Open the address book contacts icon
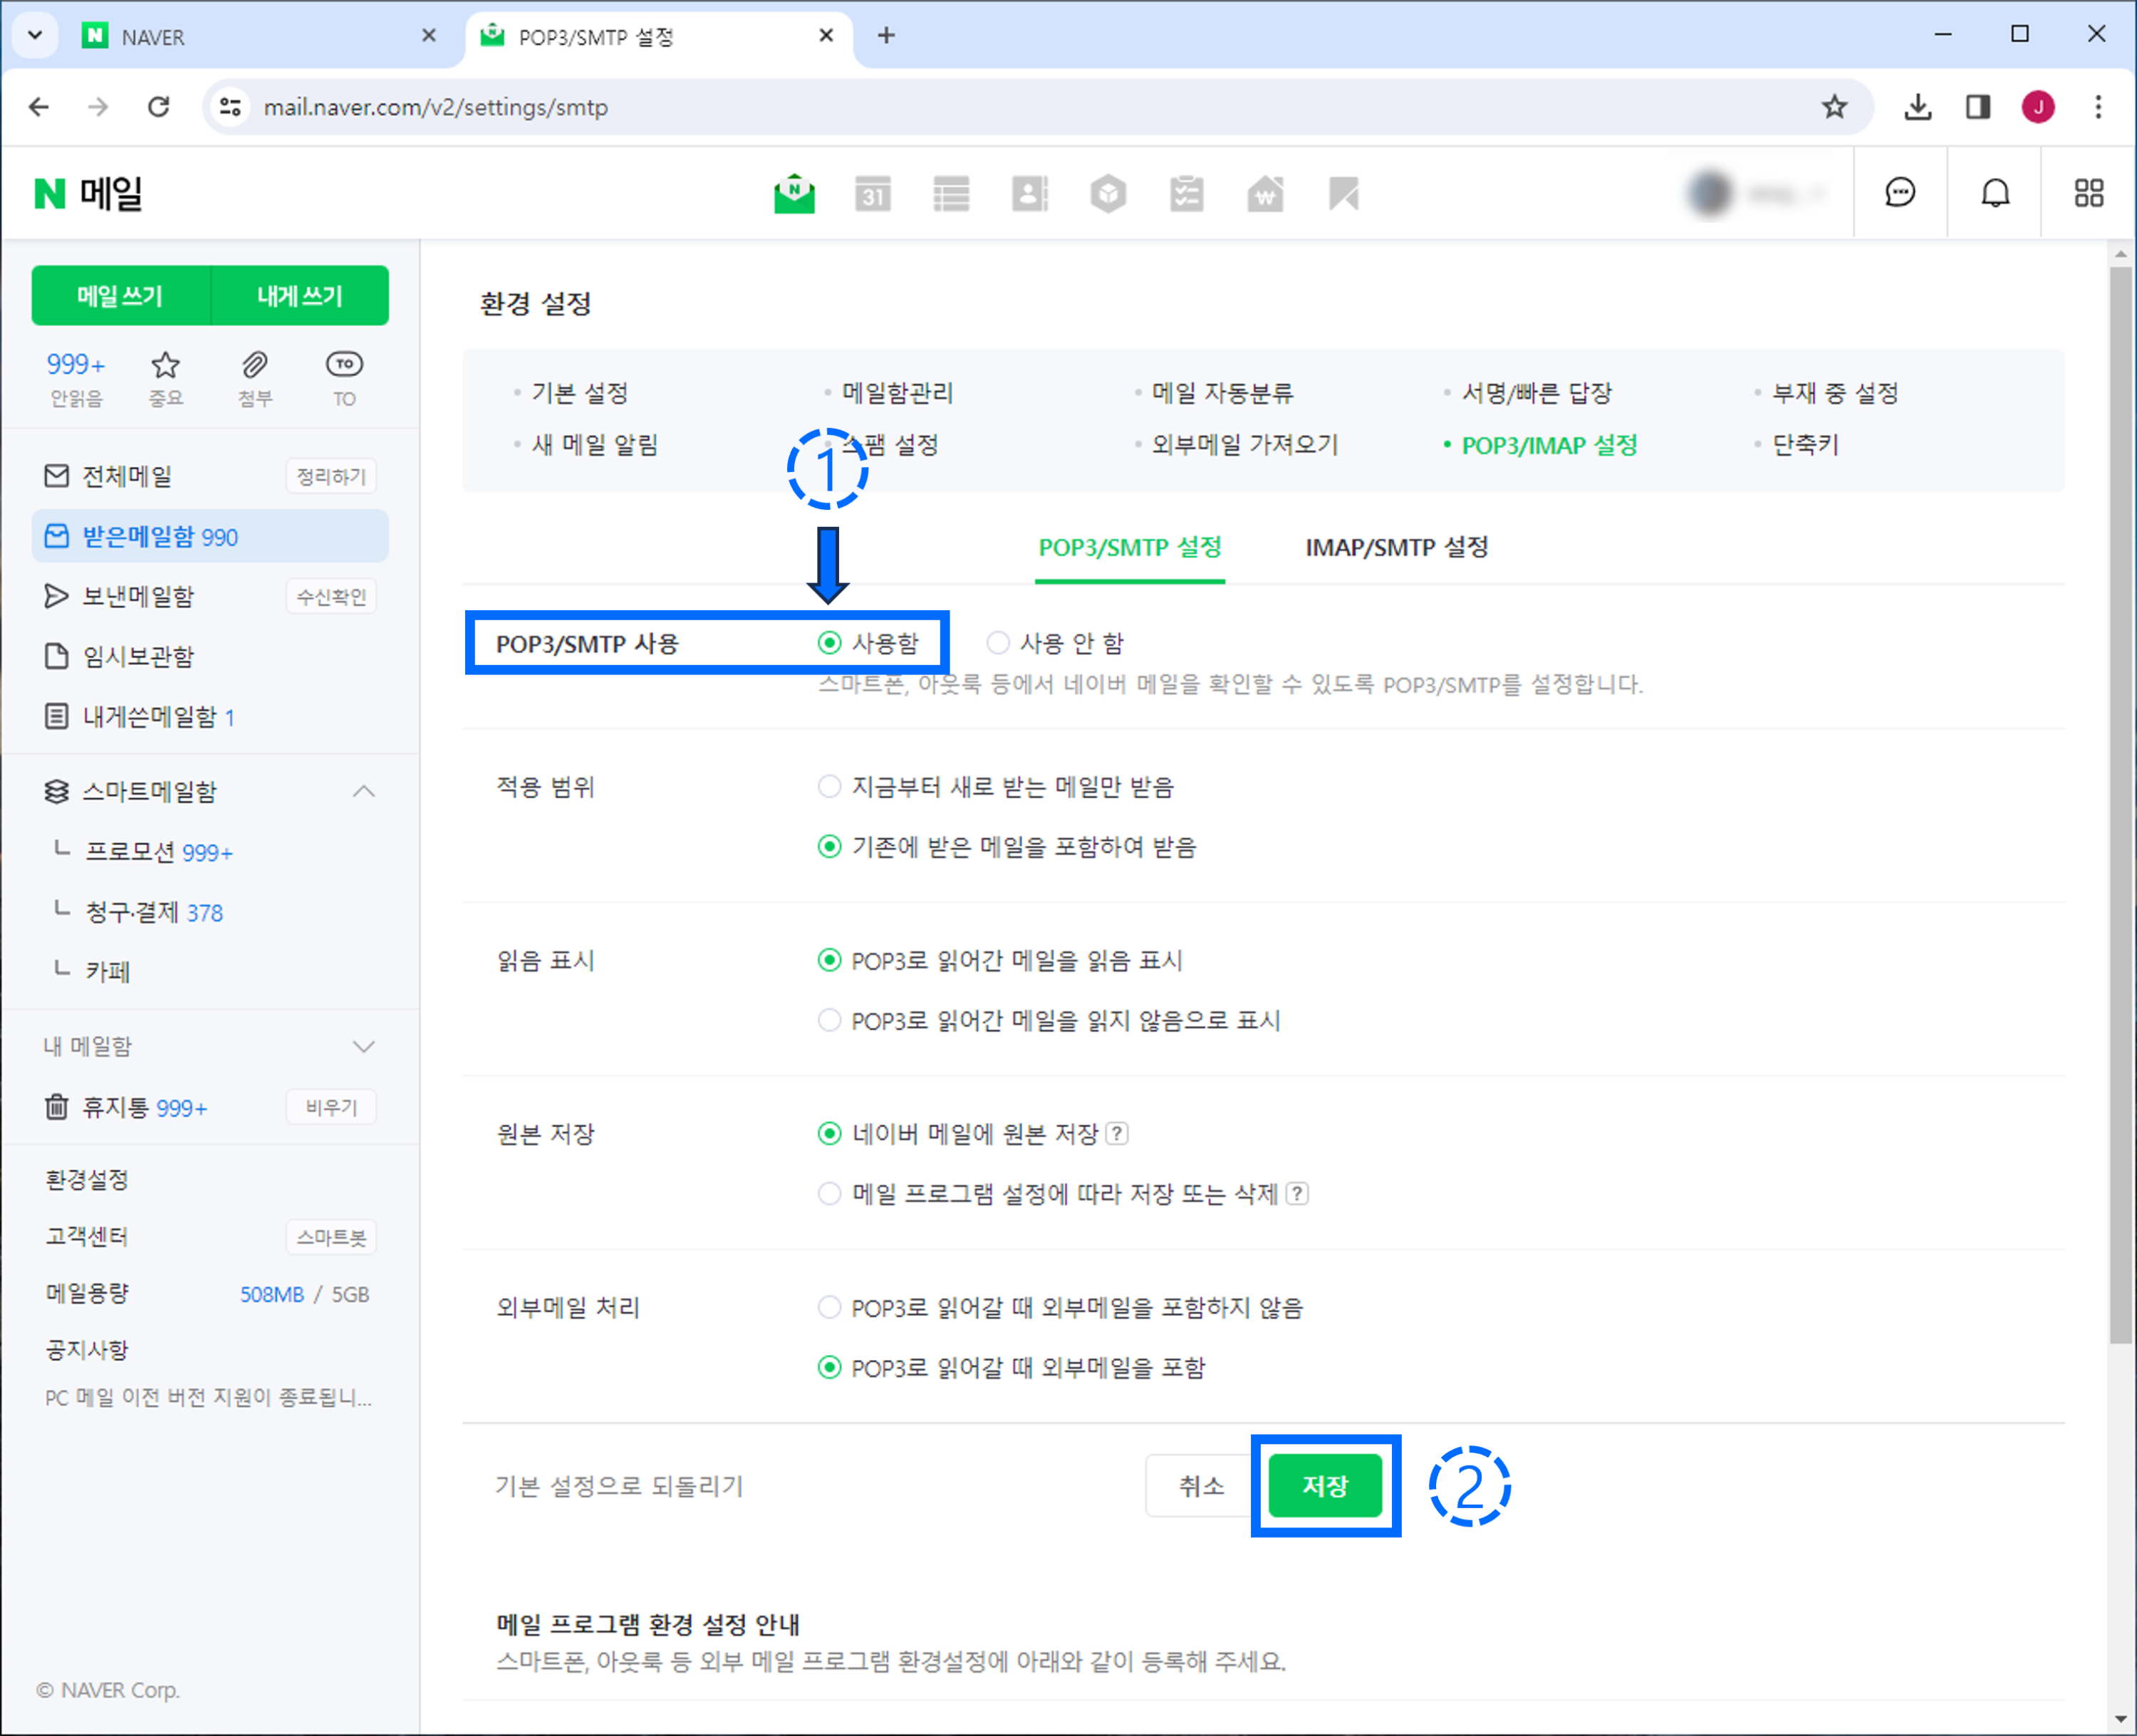This screenshot has width=2137, height=1736. [x=1029, y=193]
